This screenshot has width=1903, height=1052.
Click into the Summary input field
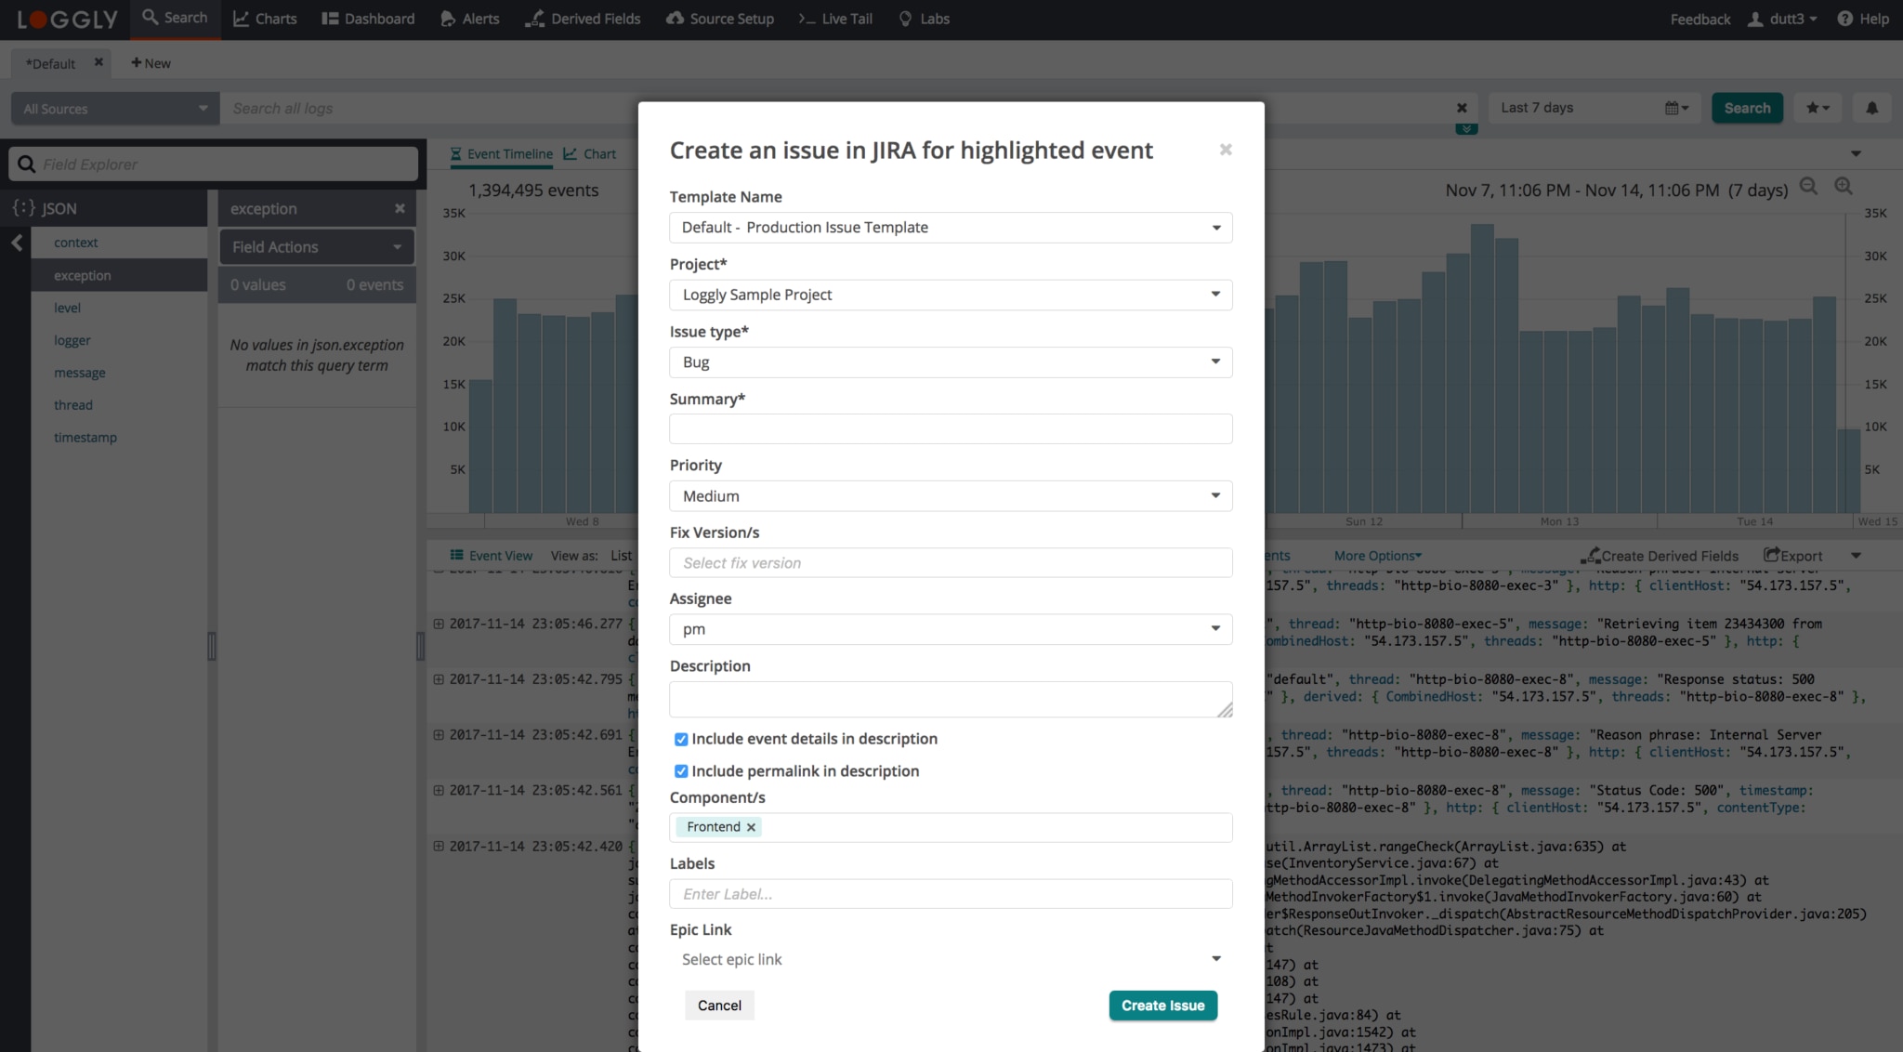[950, 429]
